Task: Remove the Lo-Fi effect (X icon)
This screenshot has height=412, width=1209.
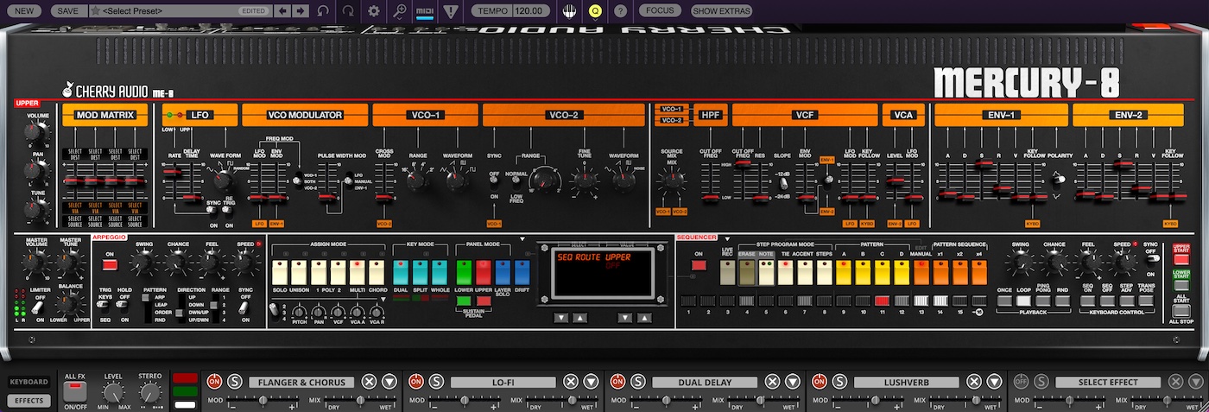Action: click(x=571, y=382)
